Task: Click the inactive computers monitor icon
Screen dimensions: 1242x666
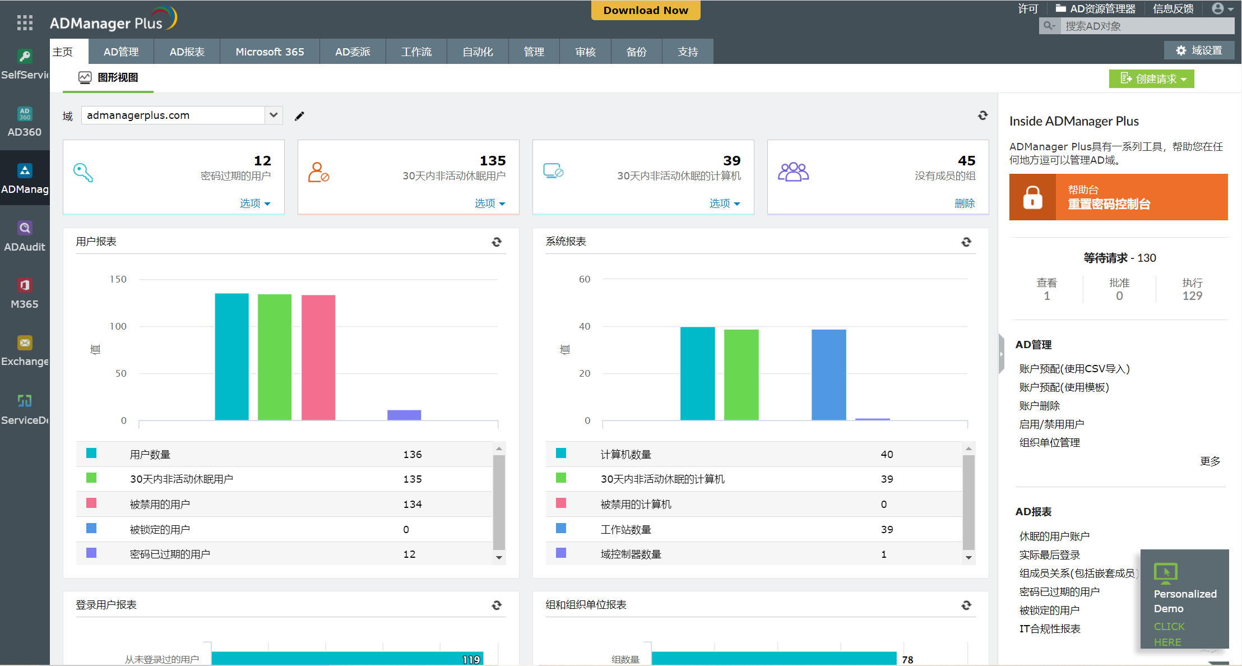Action: (553, 170)
